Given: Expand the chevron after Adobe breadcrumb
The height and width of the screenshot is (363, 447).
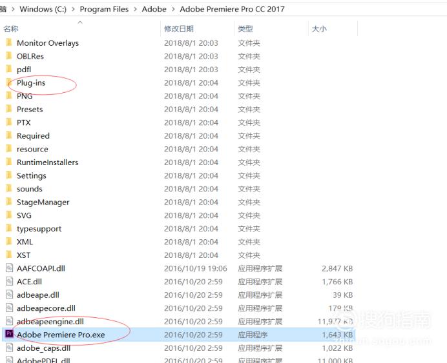Looking at the screenshot, I should click(173, 10).
